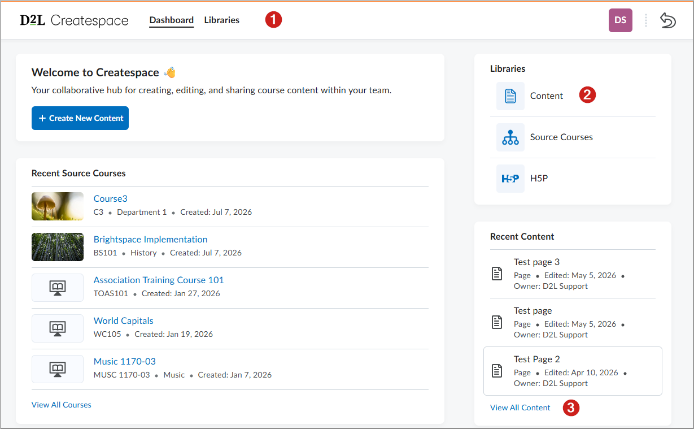Click the Brightspace Implementation forest thumbnail
694x429 pixels.
click(x=58, y=247)
